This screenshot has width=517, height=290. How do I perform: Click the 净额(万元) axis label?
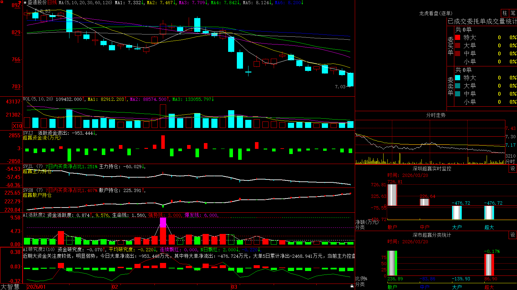point(367,222)
